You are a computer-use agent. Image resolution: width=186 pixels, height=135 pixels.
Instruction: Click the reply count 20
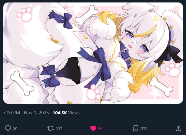point(15,129)
